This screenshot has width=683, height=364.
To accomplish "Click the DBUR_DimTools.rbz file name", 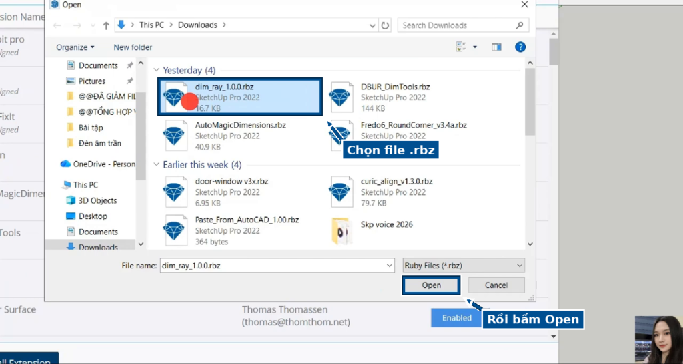I will (x=395, y=87).
